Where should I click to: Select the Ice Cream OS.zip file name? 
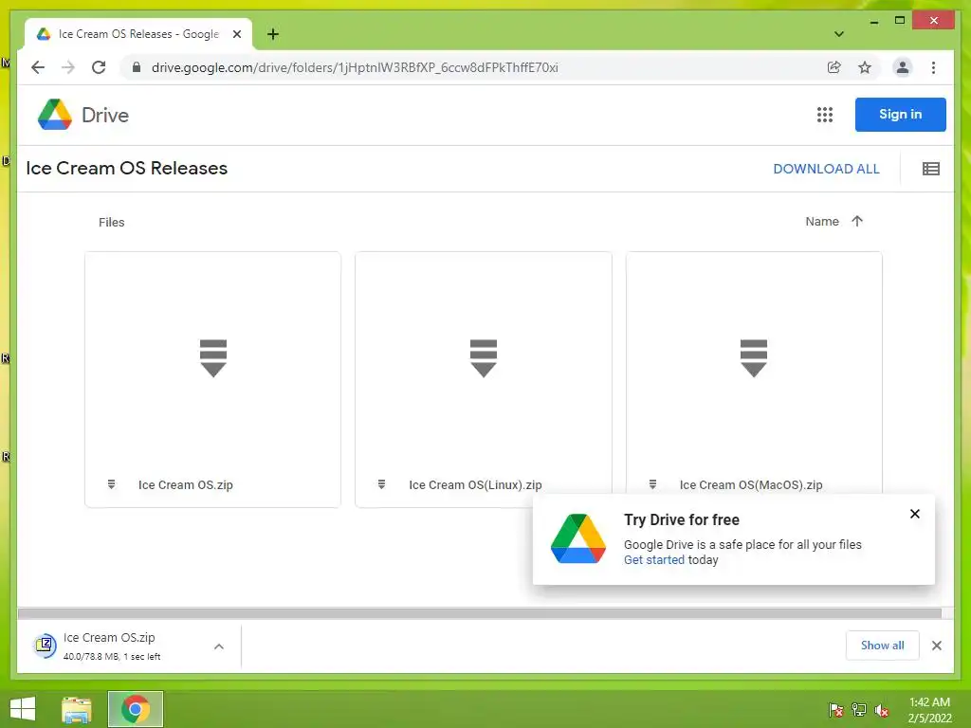pyautogui.click(x=185, y=484)
